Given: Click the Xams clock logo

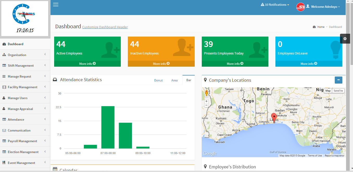Looking at the screenshot, I should (23, 14).
